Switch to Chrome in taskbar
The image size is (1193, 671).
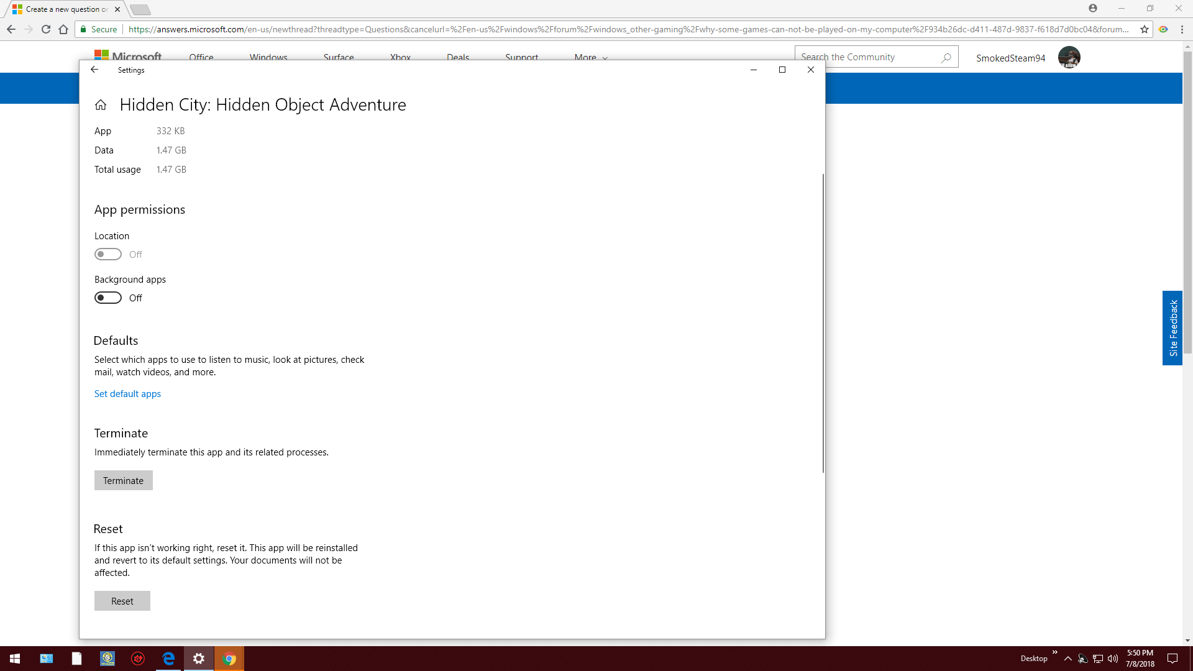229,659
